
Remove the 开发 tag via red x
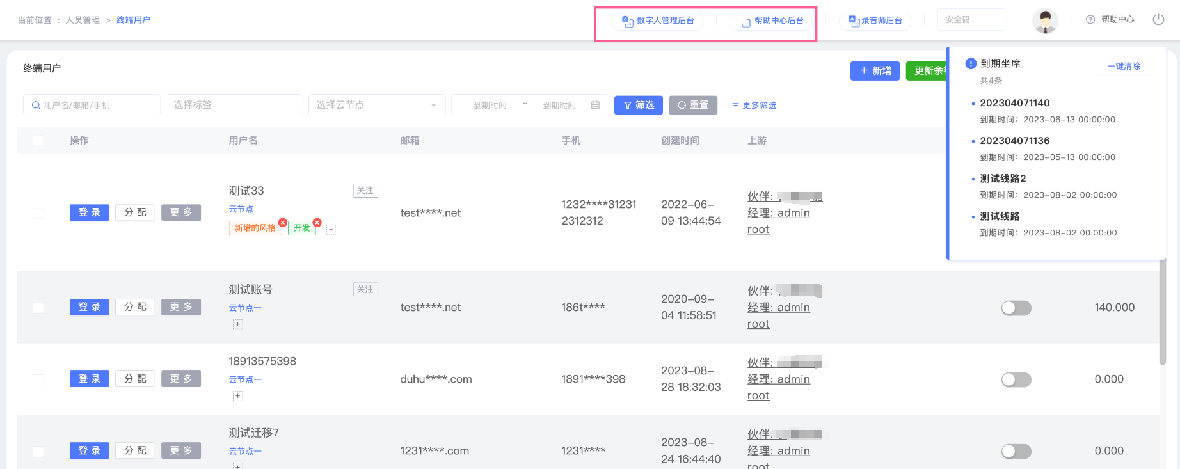point(317,223)
